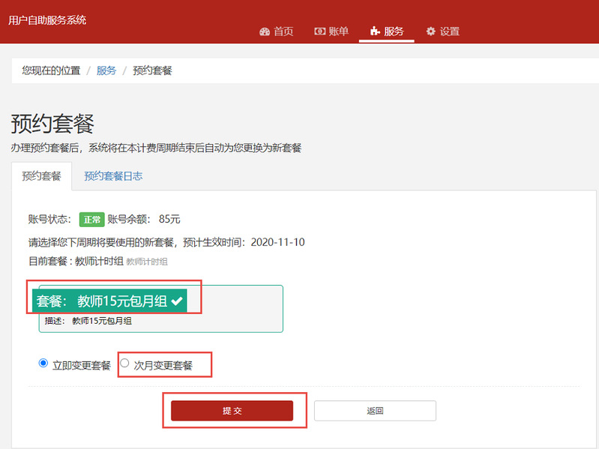
Task: Open the 设置 navigation text
Action: 450,31
